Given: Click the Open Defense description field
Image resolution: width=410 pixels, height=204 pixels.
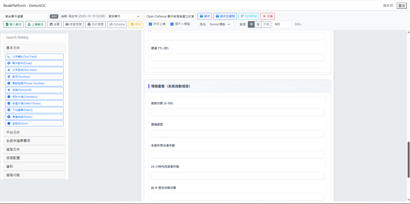Looking at the screenshot, I should (x=170, y=16).
